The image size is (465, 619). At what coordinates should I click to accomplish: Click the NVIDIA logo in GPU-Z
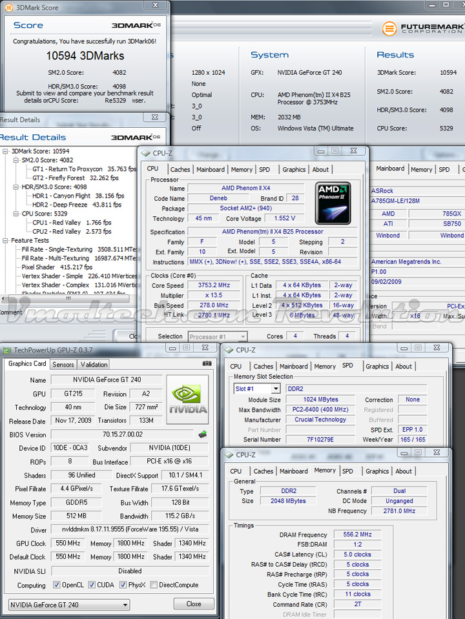pos(187,397)
